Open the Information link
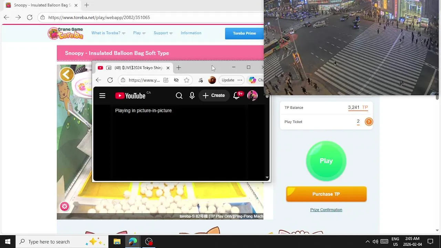Screen dimensions: 441x248 pos(191,33)
